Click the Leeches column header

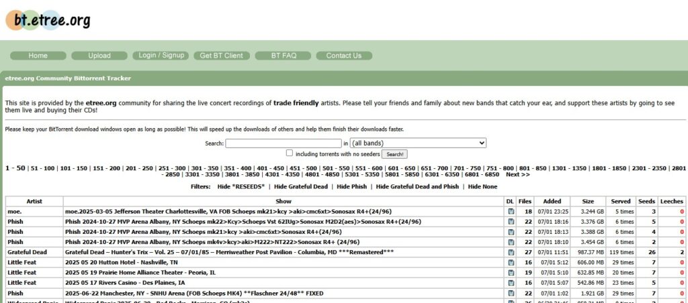(672, 201)
